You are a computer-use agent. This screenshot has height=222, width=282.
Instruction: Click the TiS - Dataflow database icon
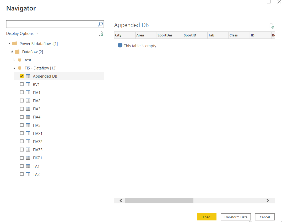pyautogui.click(x=20, y=68)
